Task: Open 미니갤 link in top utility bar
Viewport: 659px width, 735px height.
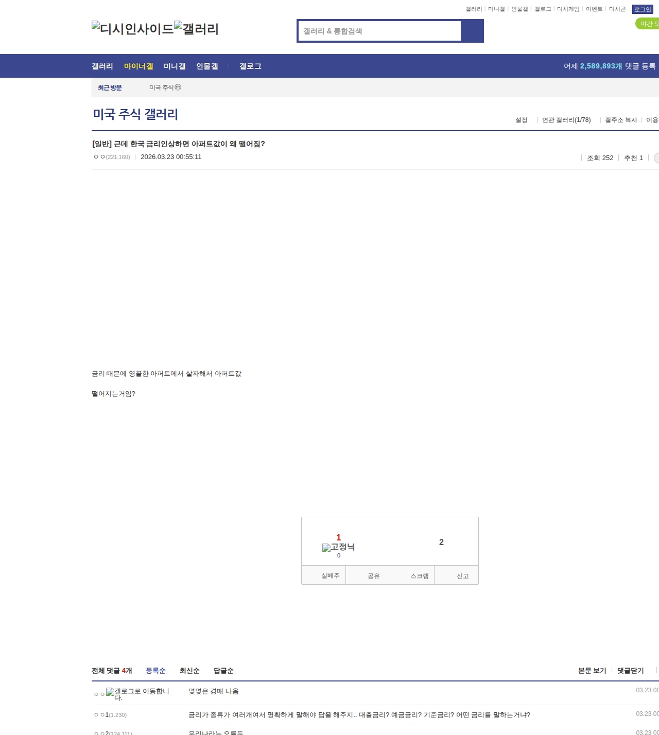Action: tap(496, 9)
